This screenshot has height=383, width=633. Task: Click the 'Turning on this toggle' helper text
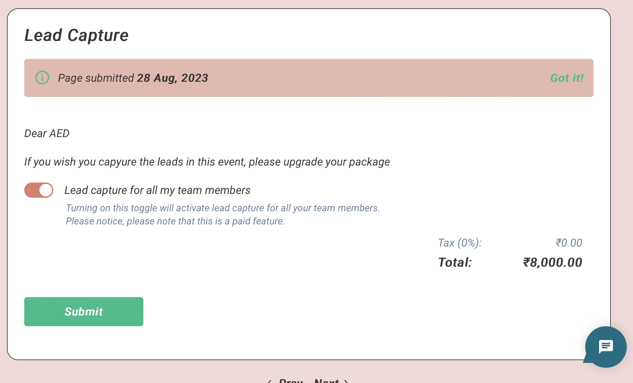tap(223, 208)
